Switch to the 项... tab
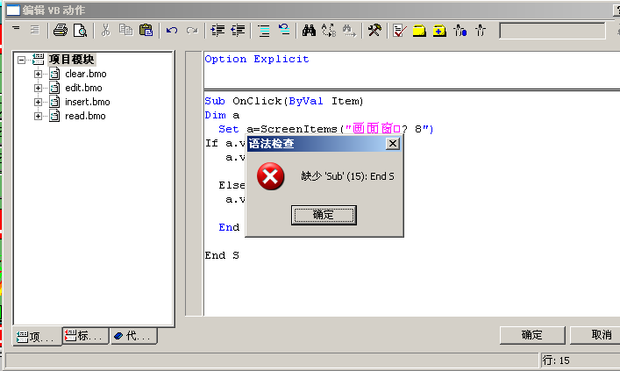Screen dimensions: 620x371 (x=37, y=337)
